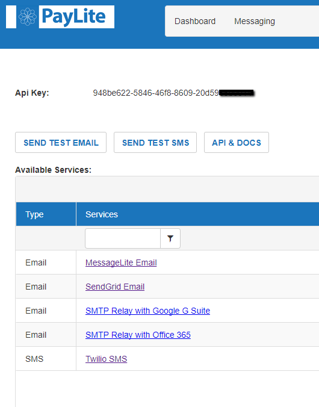Open SMTP Relay with Google G Suite link

pos(147,311)
